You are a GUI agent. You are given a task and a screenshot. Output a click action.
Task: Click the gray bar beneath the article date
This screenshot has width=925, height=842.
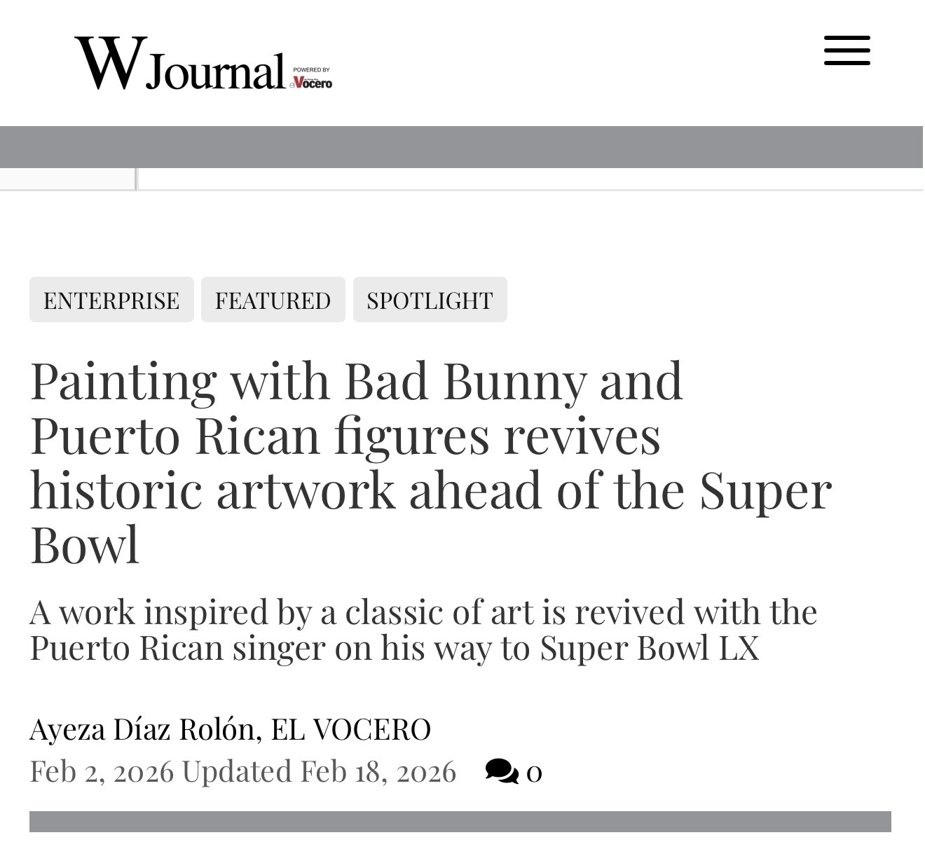pyautogui.click(x=460, y=821)
